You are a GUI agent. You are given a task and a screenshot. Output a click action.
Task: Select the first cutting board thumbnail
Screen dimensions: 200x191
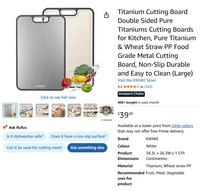[x=10, y=110]
